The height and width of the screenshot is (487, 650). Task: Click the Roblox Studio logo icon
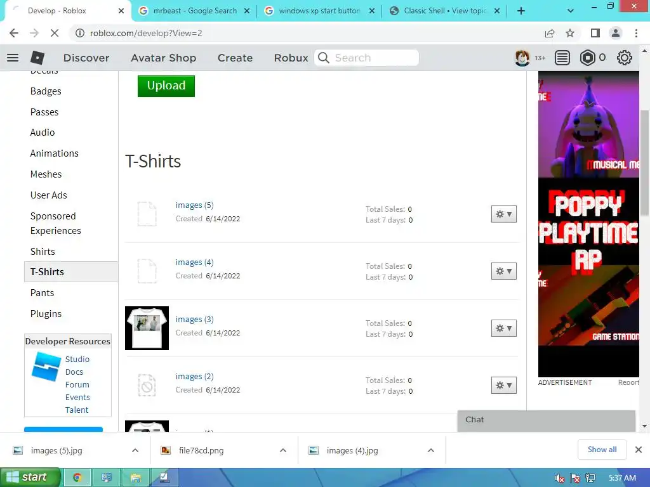click(x=46, y=367)
